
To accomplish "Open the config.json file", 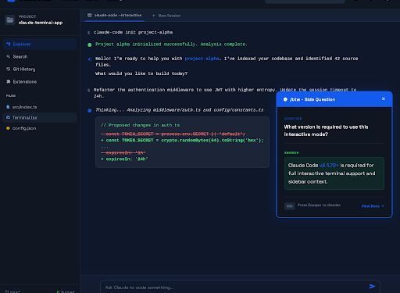I will click(x=40, y=128).
